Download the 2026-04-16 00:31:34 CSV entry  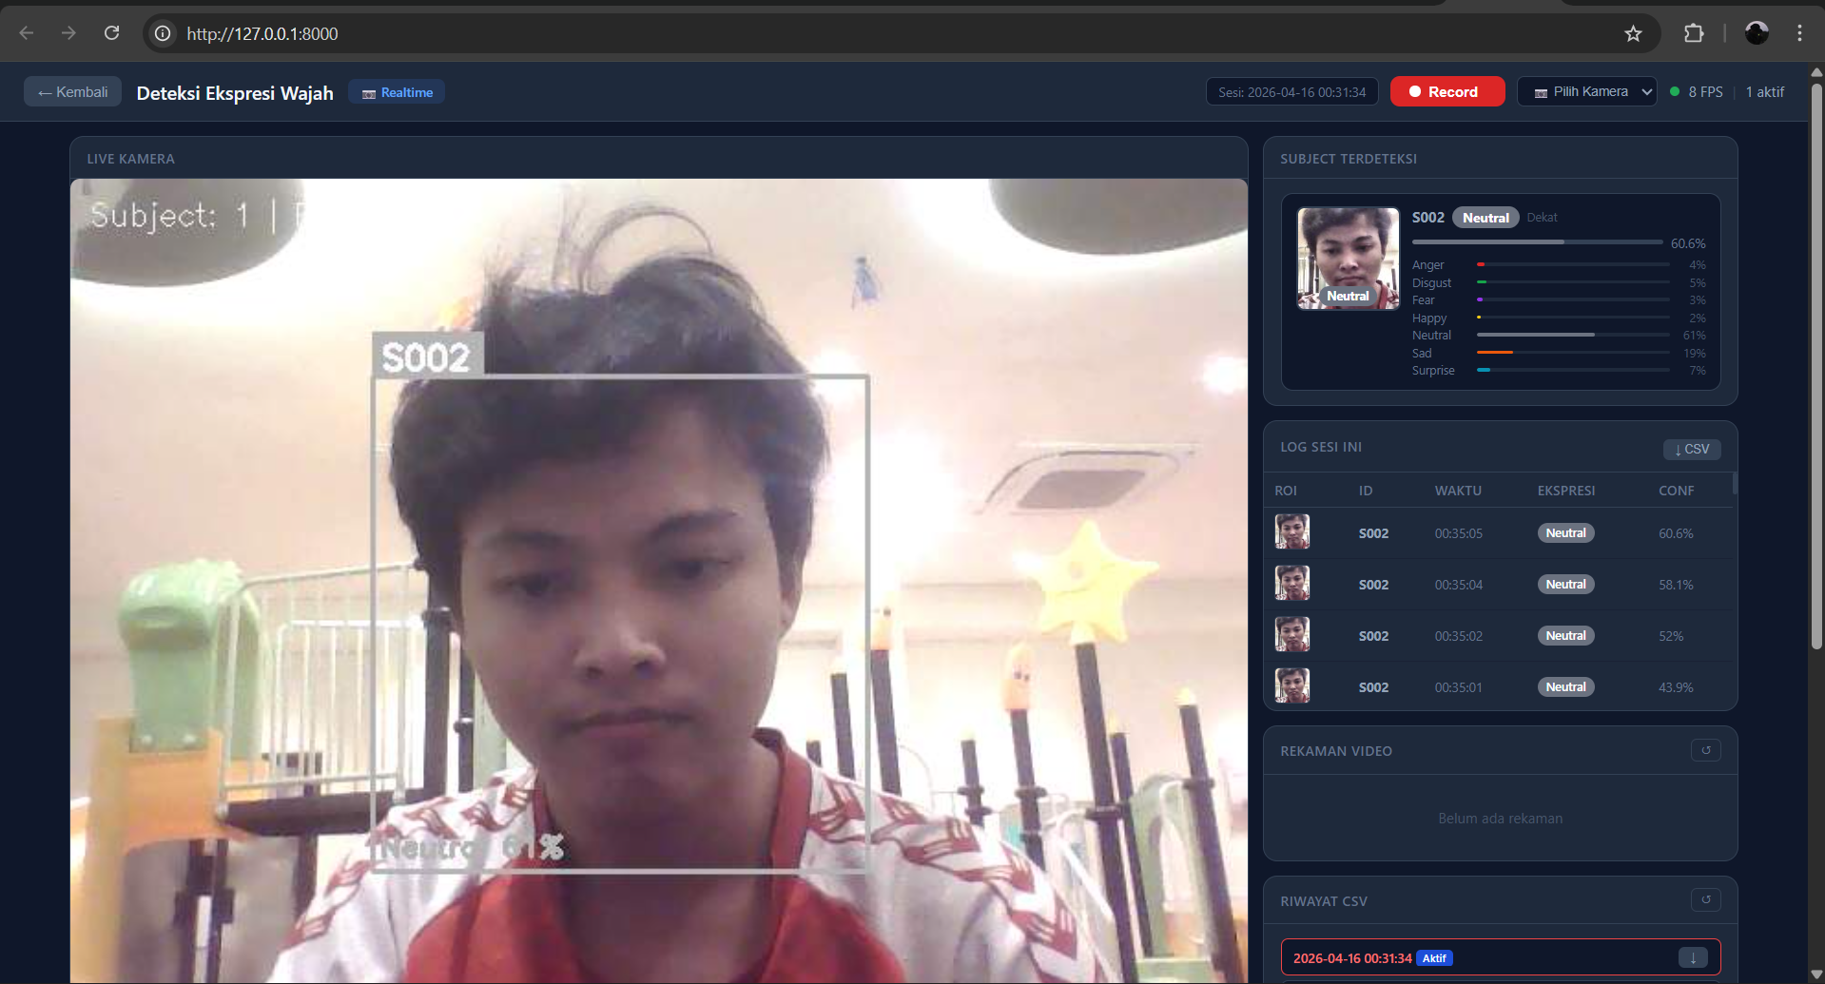(x=1693, y=957)
